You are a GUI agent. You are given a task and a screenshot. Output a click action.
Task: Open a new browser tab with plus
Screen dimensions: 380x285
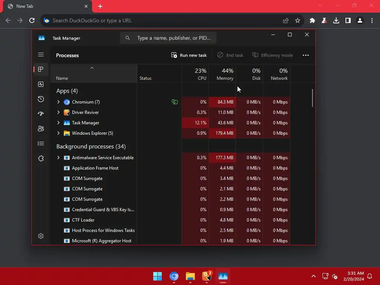click(x=100, y=6)
